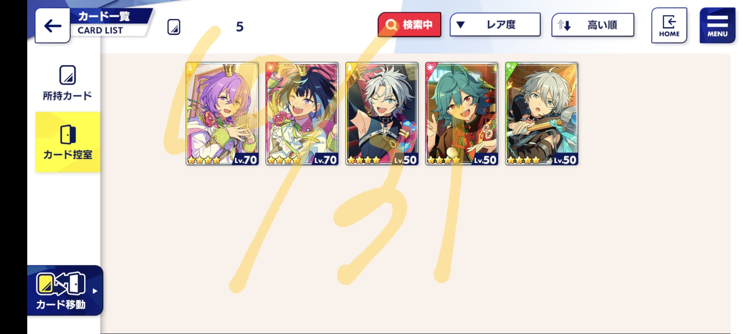Select the purple-haired Lv.70 card
Screen dimensions: 743x334
point(222,113)
